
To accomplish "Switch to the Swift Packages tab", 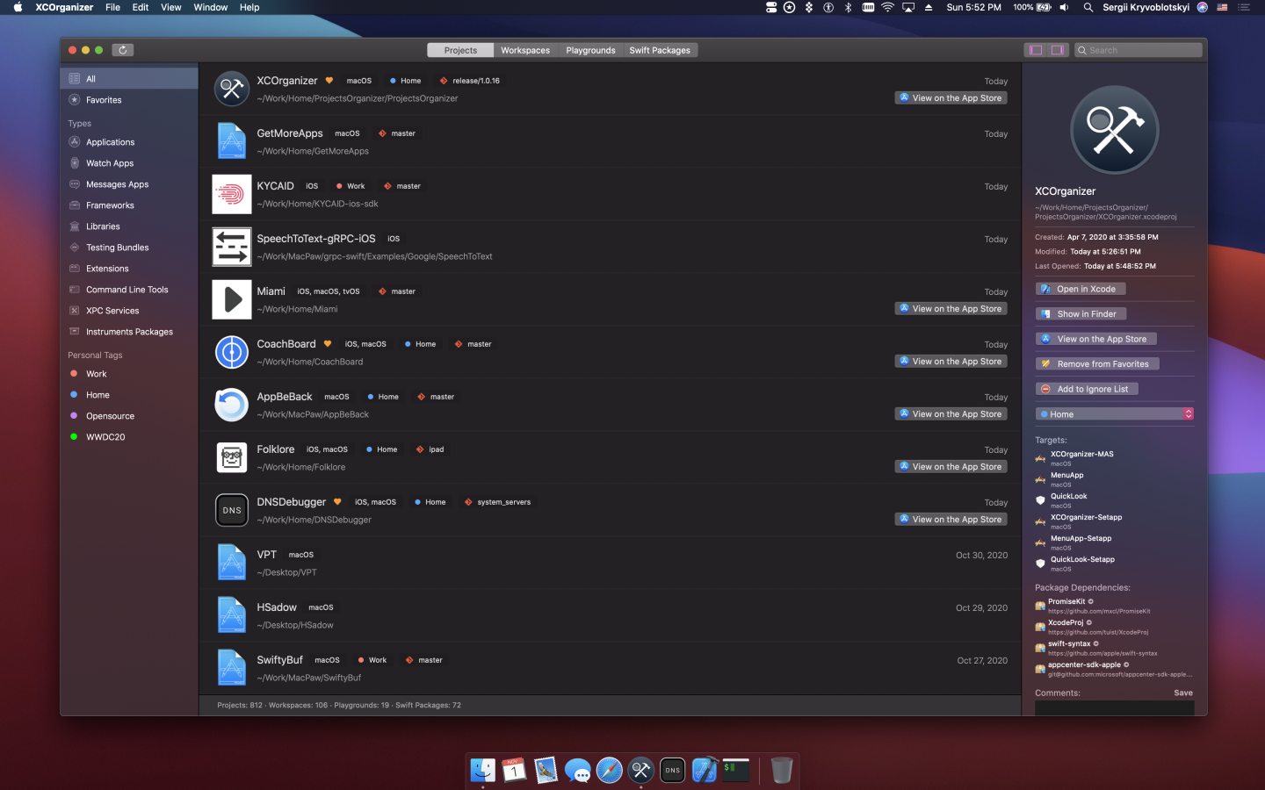I will 660,50.
